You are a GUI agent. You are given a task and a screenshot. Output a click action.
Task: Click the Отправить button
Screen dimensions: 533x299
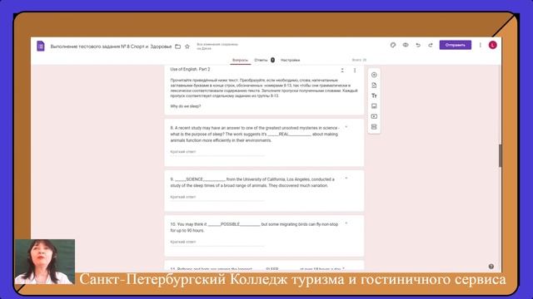[x=456, y=45]
